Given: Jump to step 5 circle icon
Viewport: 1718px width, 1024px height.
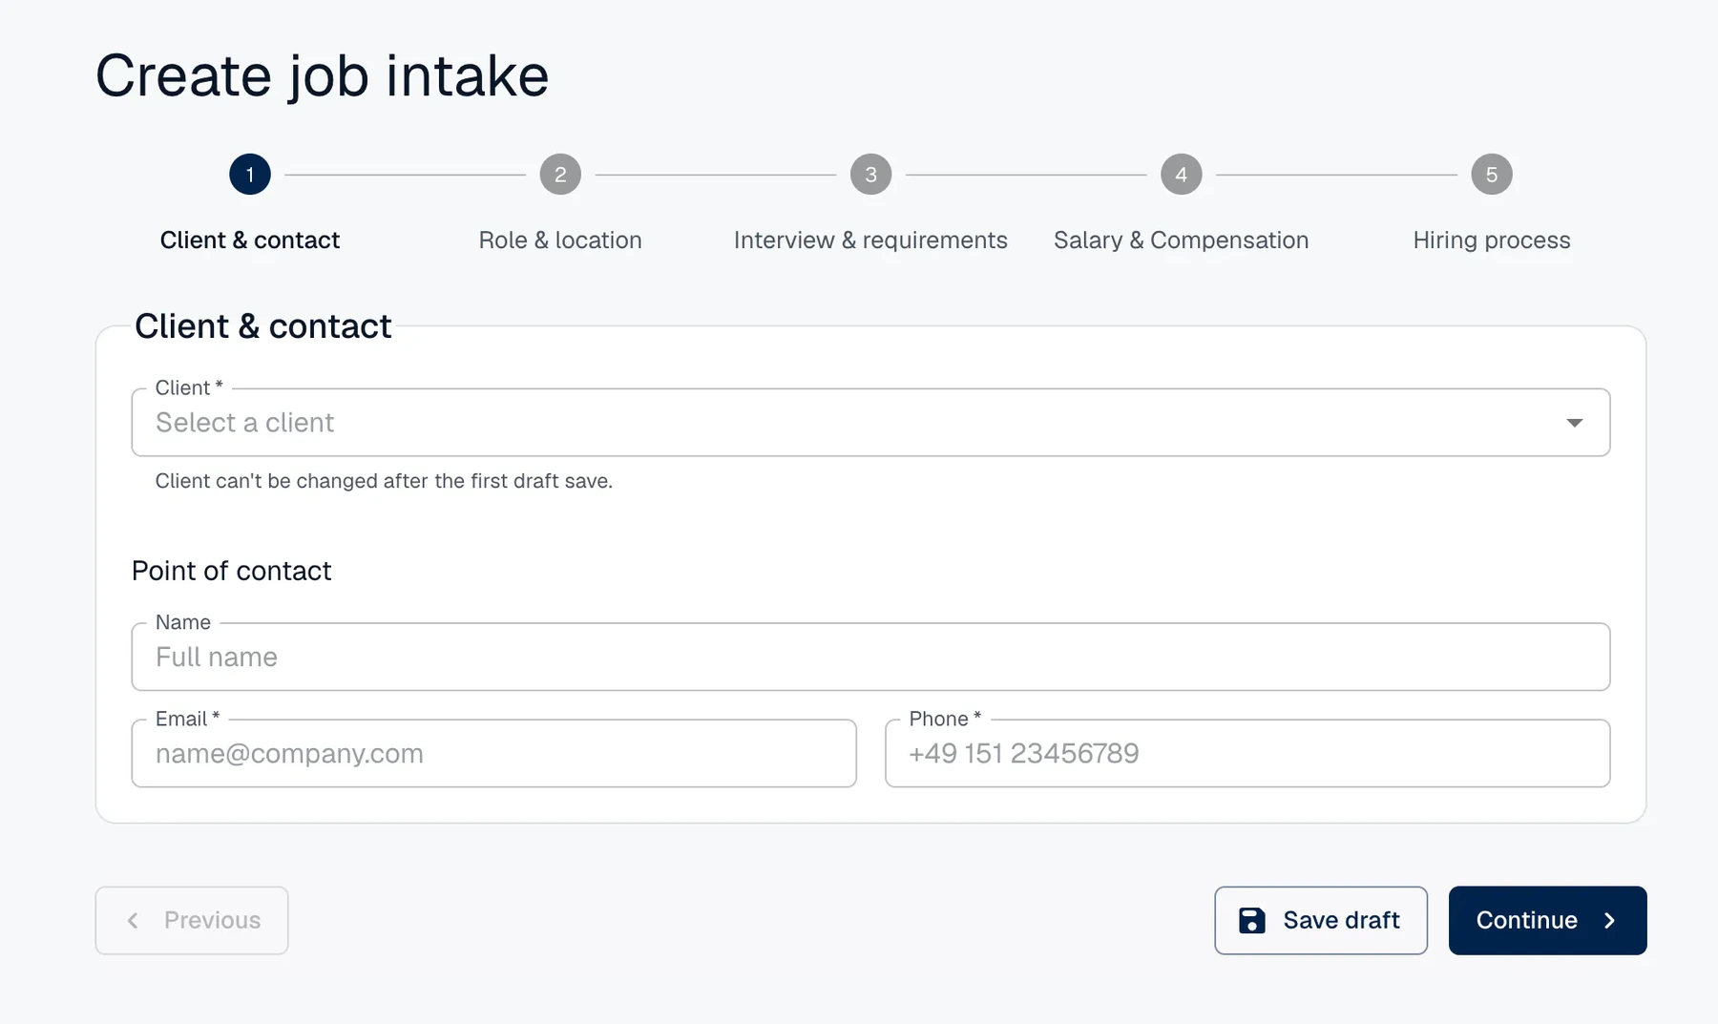Looking at the screenshot, I should (1491, 175).
